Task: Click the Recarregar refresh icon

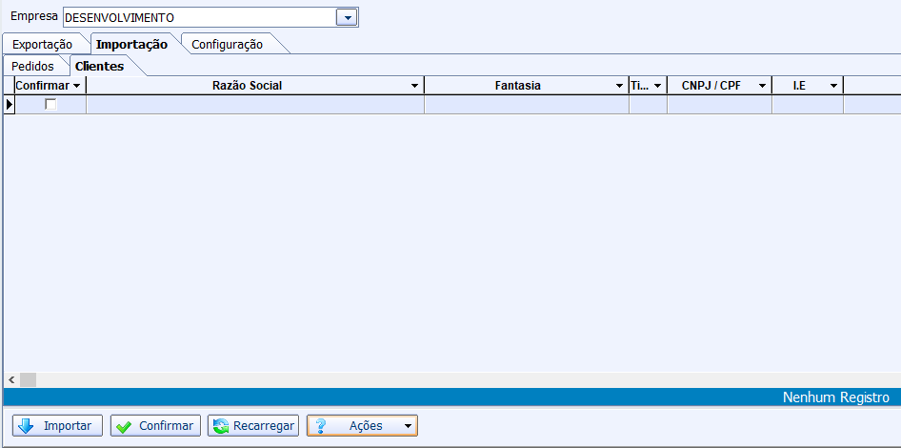Action: click(x=220, y=426)
